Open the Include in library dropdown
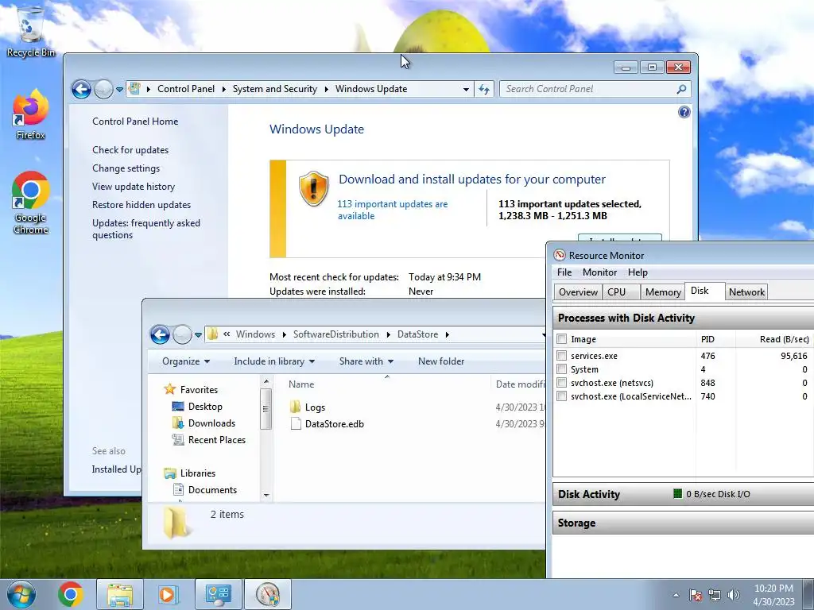The image size is (814, 610). tap(274, 361)
